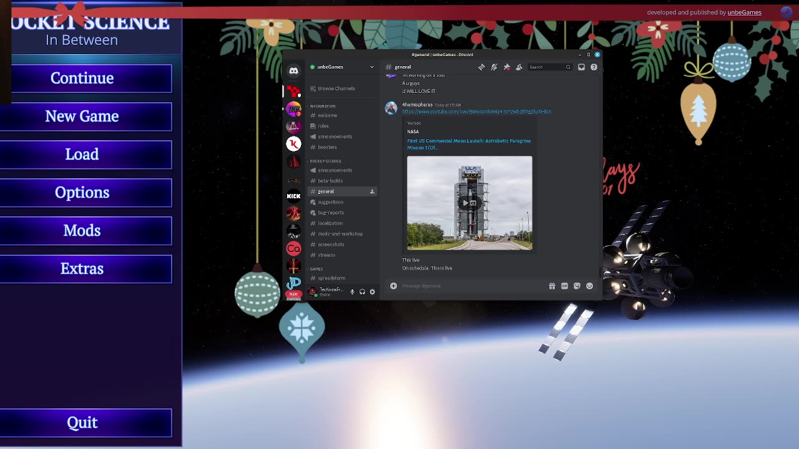Open the boosters channel
The height and width of the screenshot is (449, 799).
click(x=342, y=147)
